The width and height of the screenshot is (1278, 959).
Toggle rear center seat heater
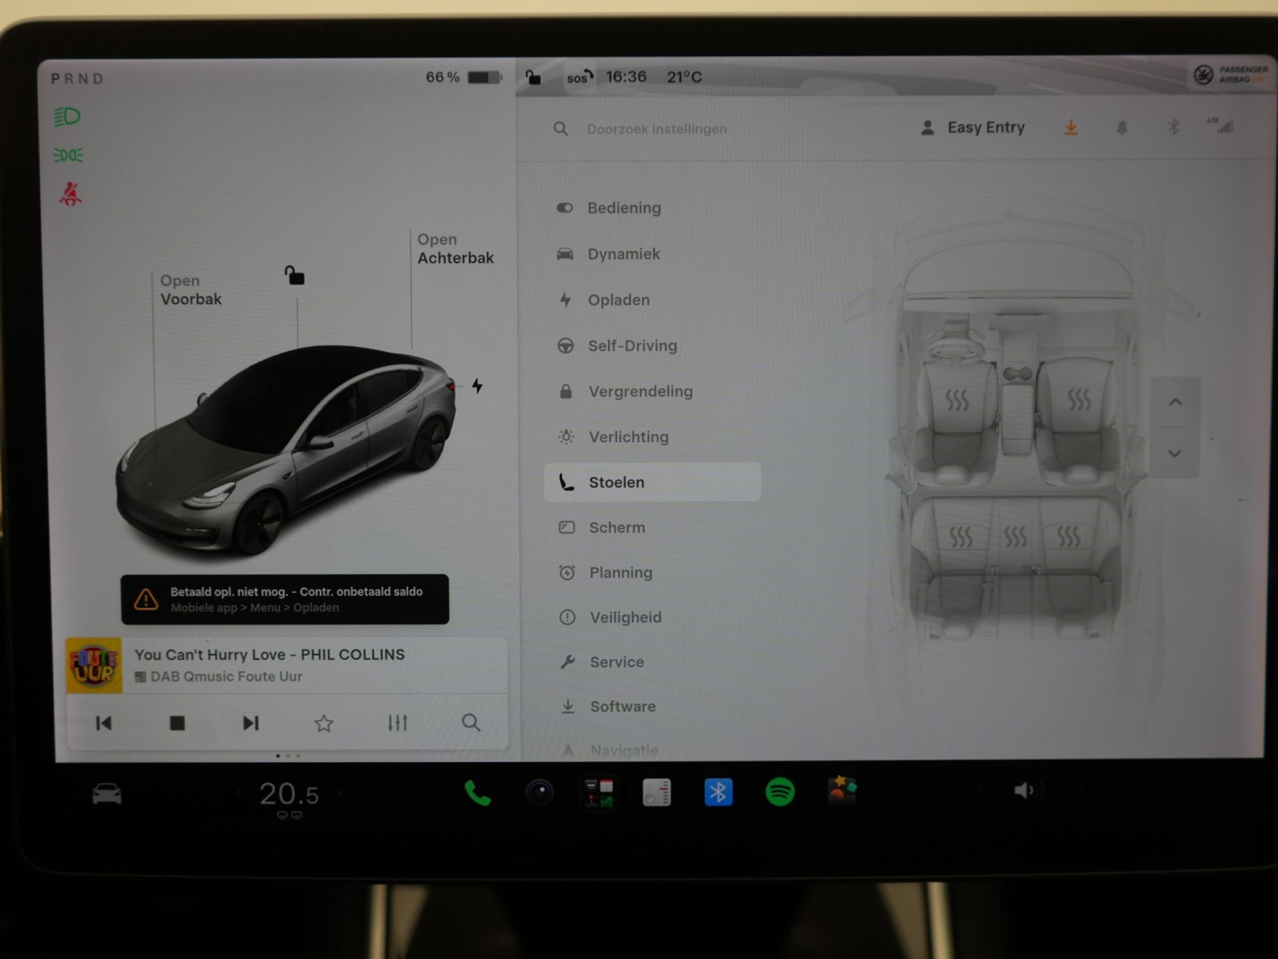pyautogui.click(x=1014, y=536)
